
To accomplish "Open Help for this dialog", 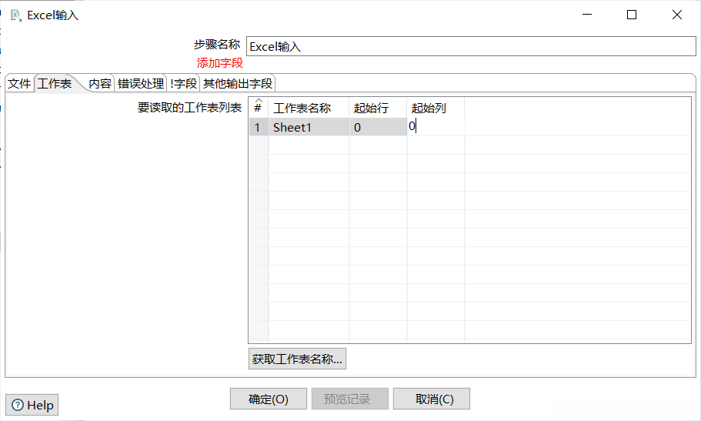I will pyautogui.click(x=32, y=405).
